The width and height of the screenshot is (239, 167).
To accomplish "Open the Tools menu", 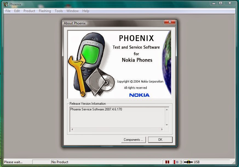I will coord(59,11).
